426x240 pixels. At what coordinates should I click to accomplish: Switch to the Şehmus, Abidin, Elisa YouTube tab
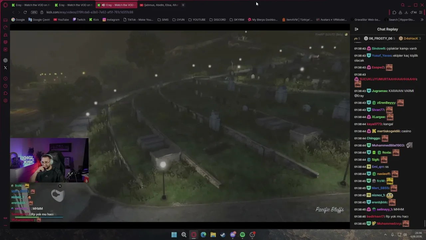[159, 5]
